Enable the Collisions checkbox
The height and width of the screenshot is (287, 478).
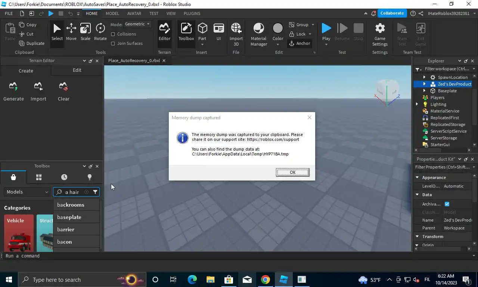113,34
